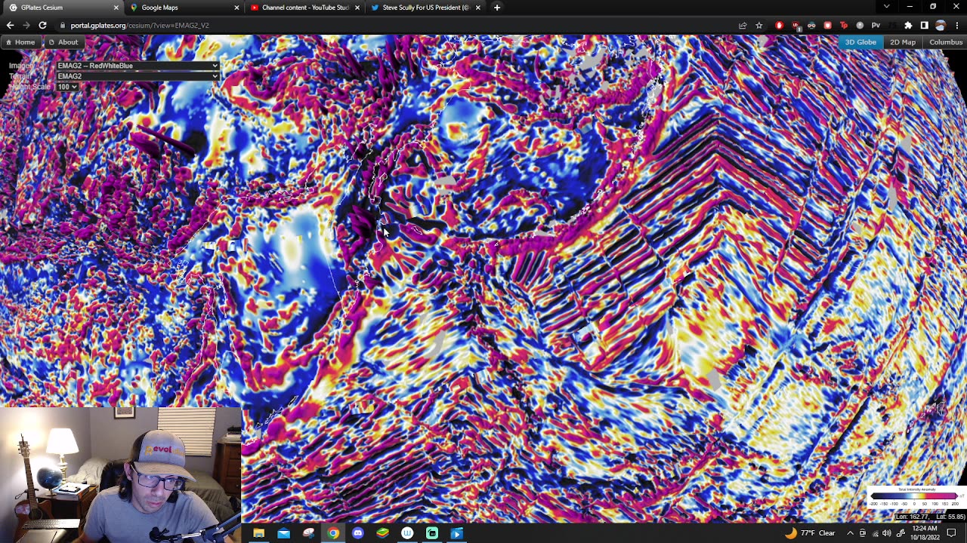
Task: Open the white circular W app on taskbar
Action: click(407, 533)
